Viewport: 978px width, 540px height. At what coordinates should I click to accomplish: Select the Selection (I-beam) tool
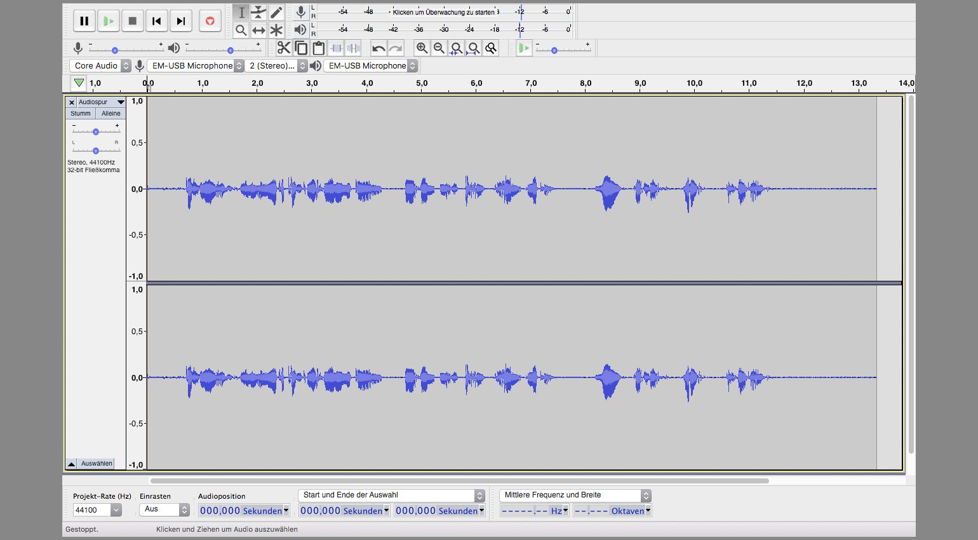[241, 12]
